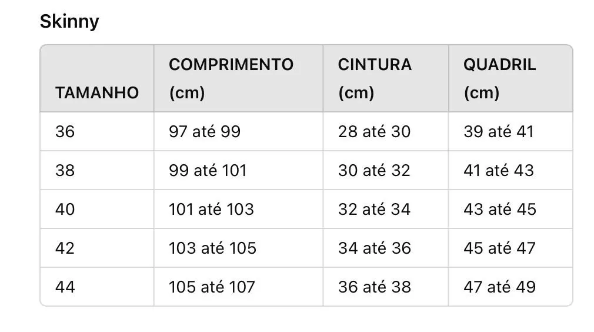Image resolution: width=594 pixels, height=332 pixels.
Task: Select size 38 row cell
Action: click(x=97, y=170)
